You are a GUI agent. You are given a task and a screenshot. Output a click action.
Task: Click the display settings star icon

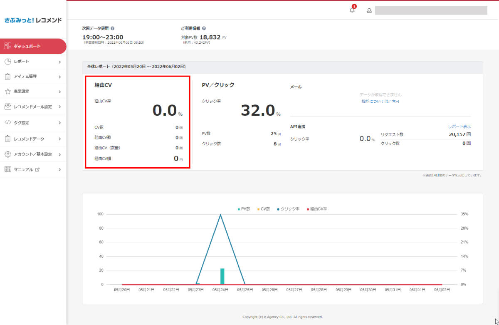[7, 91]
